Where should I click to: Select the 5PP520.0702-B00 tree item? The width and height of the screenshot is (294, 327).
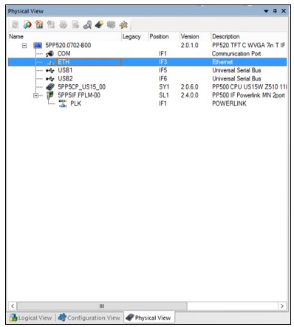[x=68, y=45]
